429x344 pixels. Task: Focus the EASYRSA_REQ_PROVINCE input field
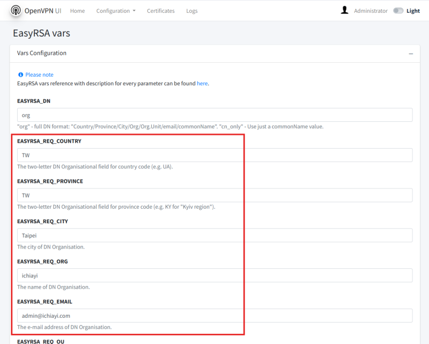[215, 195]
